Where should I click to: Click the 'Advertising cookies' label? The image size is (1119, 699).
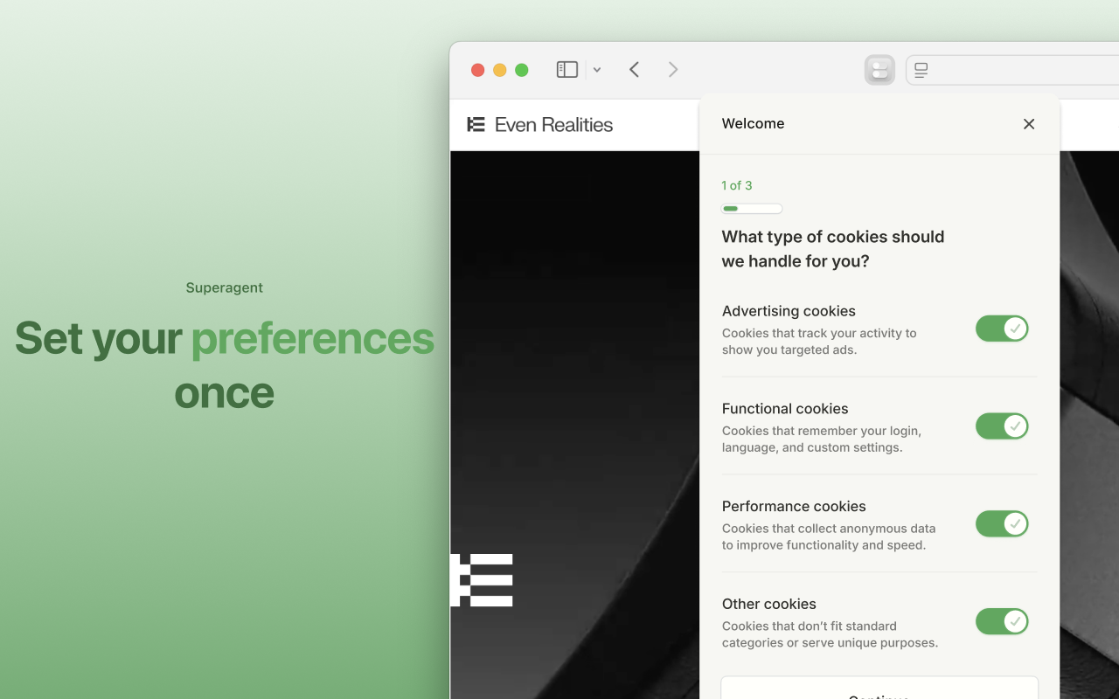pyautogui.click(x=789, y=311)
